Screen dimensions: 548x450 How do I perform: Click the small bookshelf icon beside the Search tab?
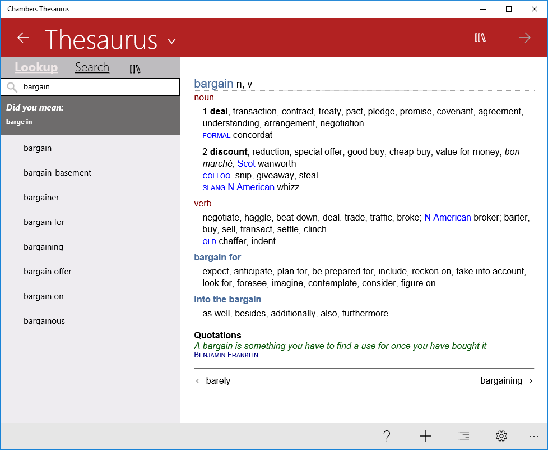[x=135, y=67]
